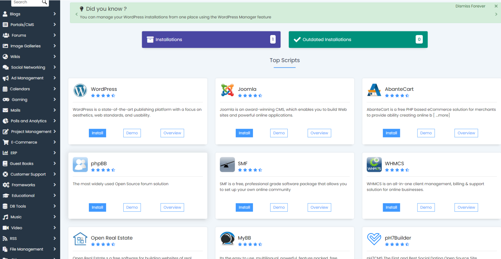Expand the E-Commerce category
This screenshot has width=501, height=259.
pyautogui.click(x=30, y=142)
